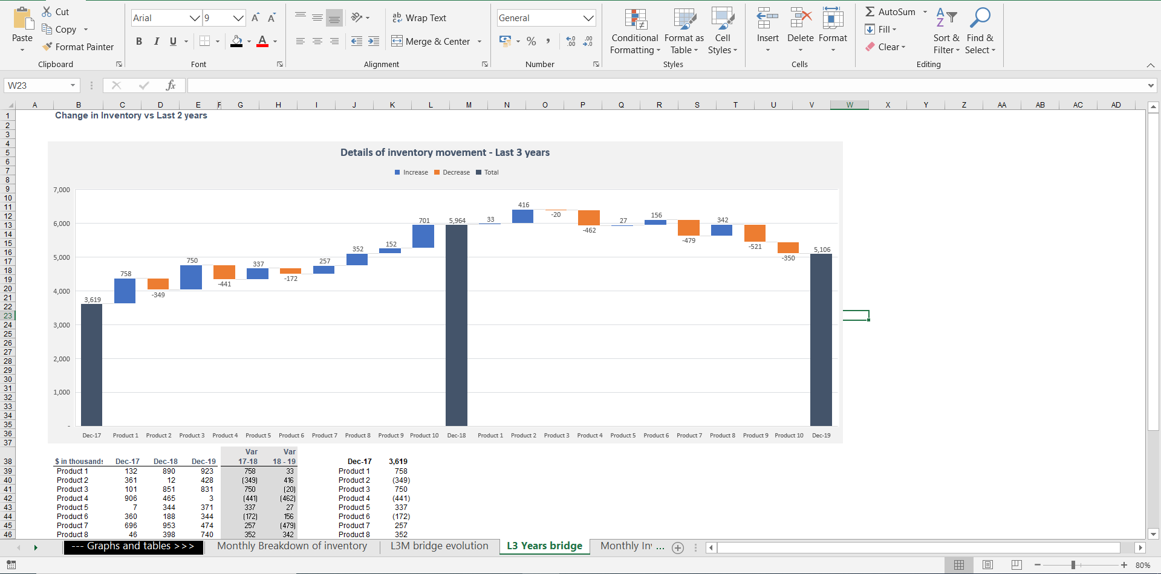Toggle Italic formatting

click(x=156, y=41)
